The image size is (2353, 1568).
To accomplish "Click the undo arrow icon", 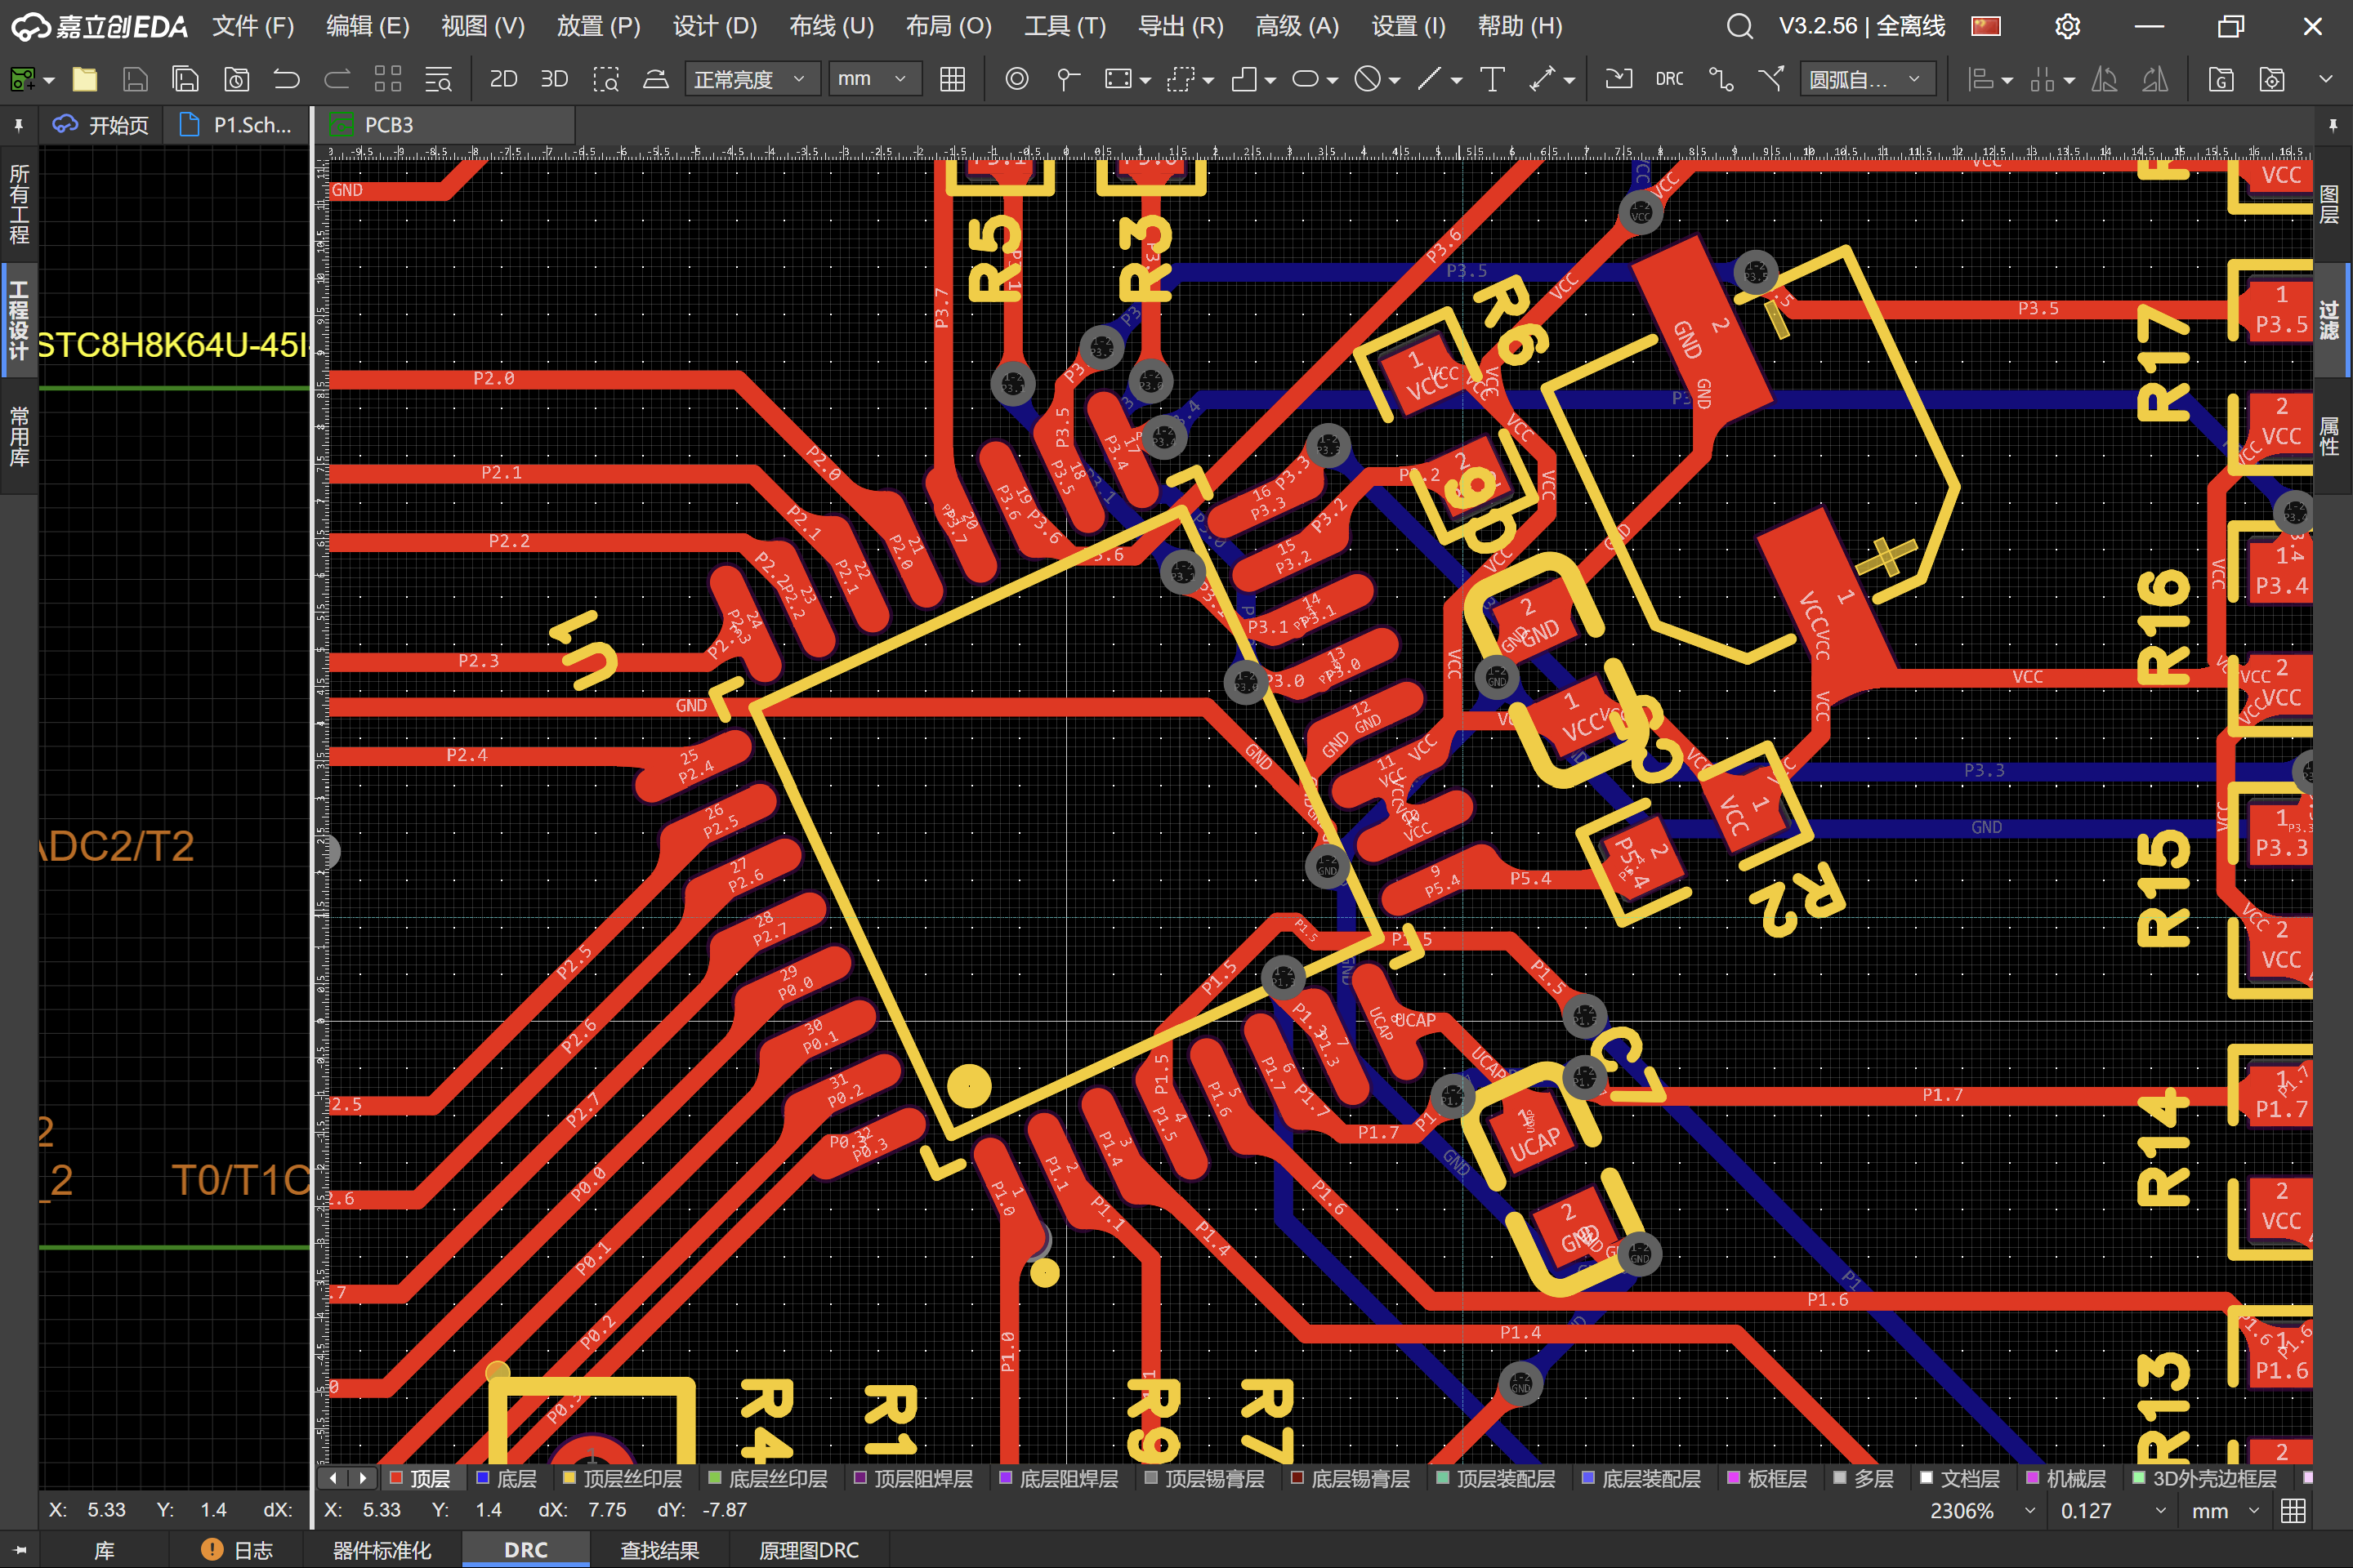I will [286, 79].
